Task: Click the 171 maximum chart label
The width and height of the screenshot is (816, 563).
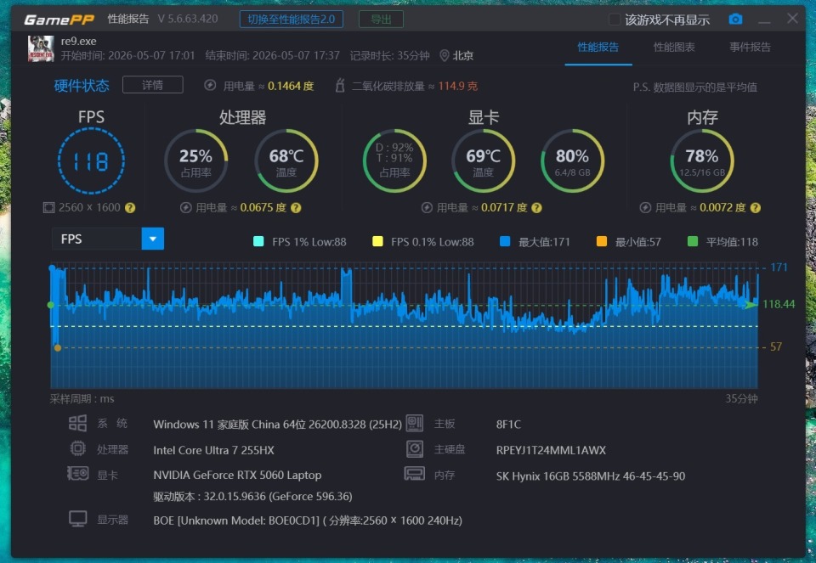Action: 779,267
